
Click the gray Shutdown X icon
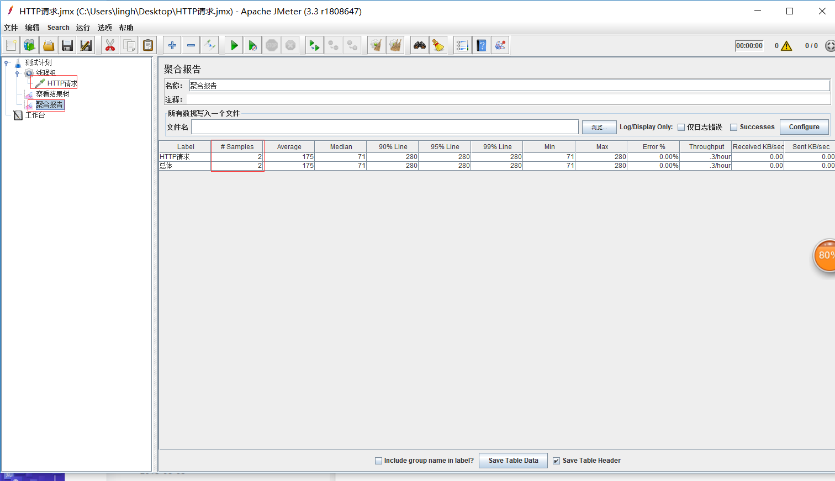[290, 45]
